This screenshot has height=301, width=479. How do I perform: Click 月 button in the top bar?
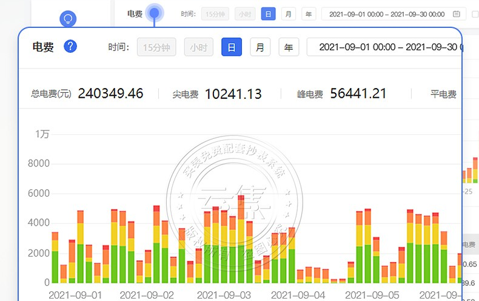(289, 14)
